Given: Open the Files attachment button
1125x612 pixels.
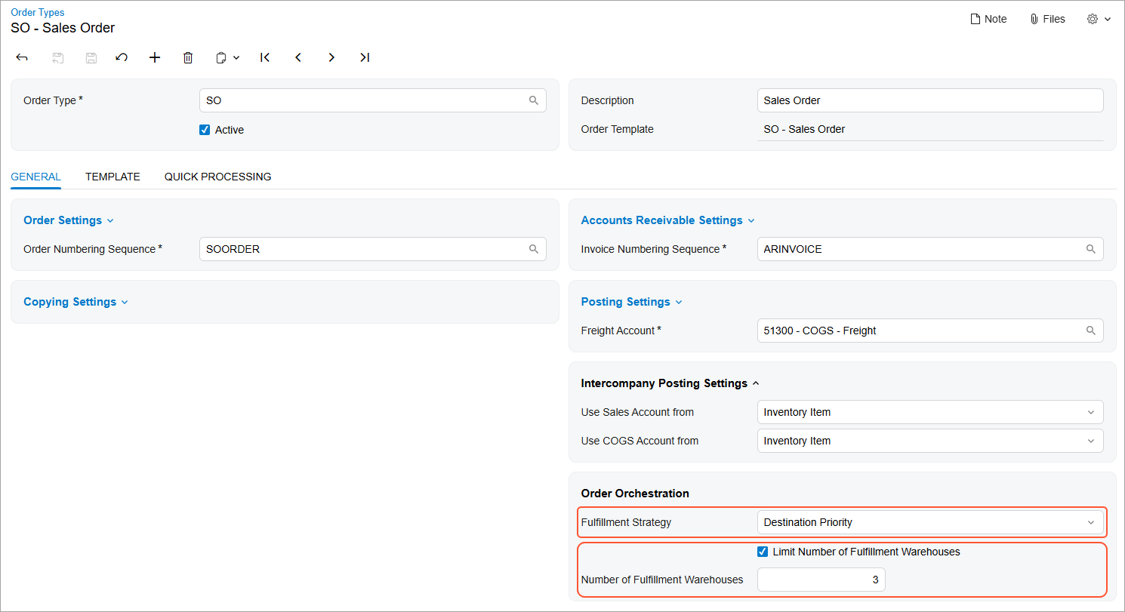Looking at the screenshot, I should 1047,19.
